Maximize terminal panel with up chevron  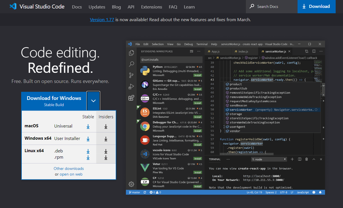314,159
